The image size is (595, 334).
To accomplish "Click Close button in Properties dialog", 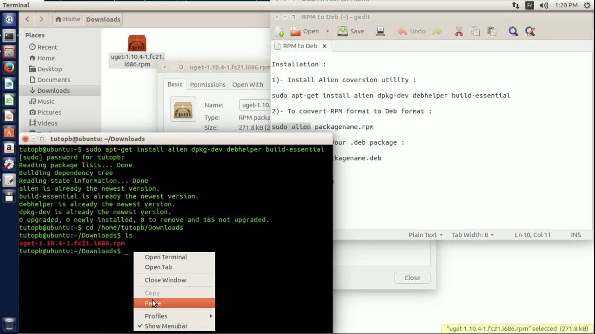I will 412,278.
